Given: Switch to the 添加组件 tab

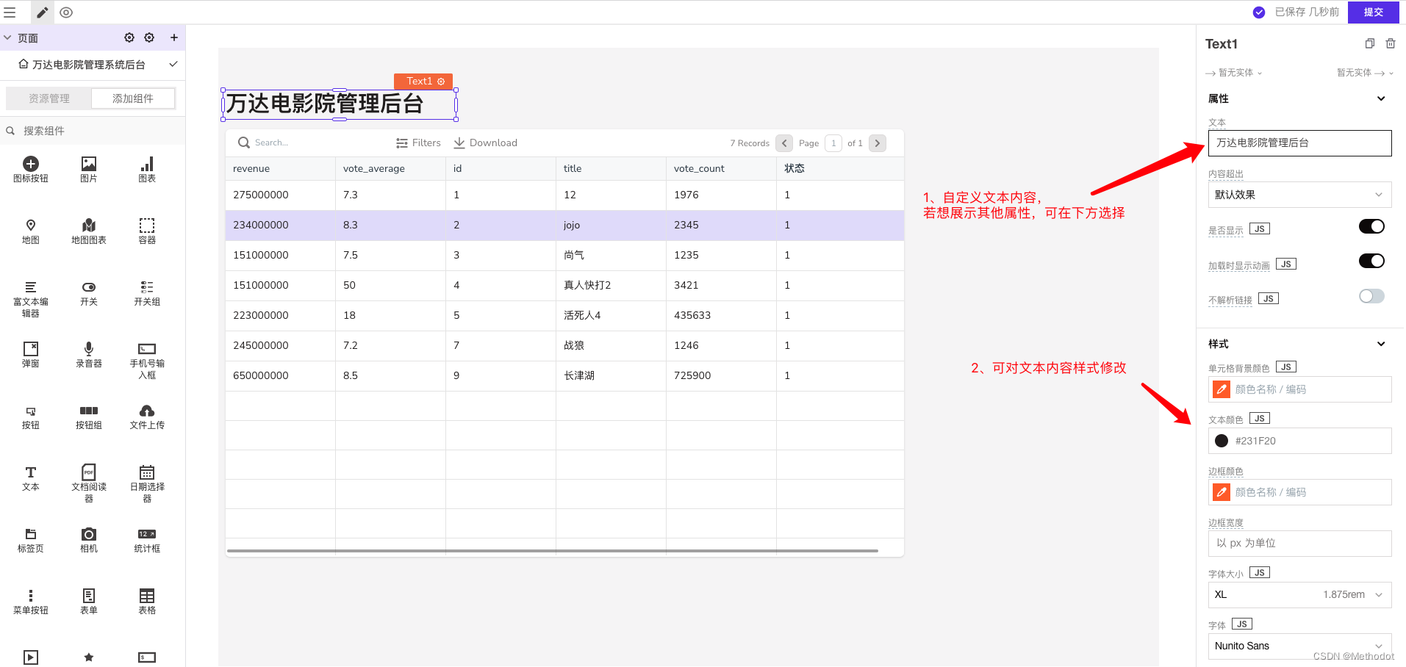Looking at the screenshot, I should point(133,98).
